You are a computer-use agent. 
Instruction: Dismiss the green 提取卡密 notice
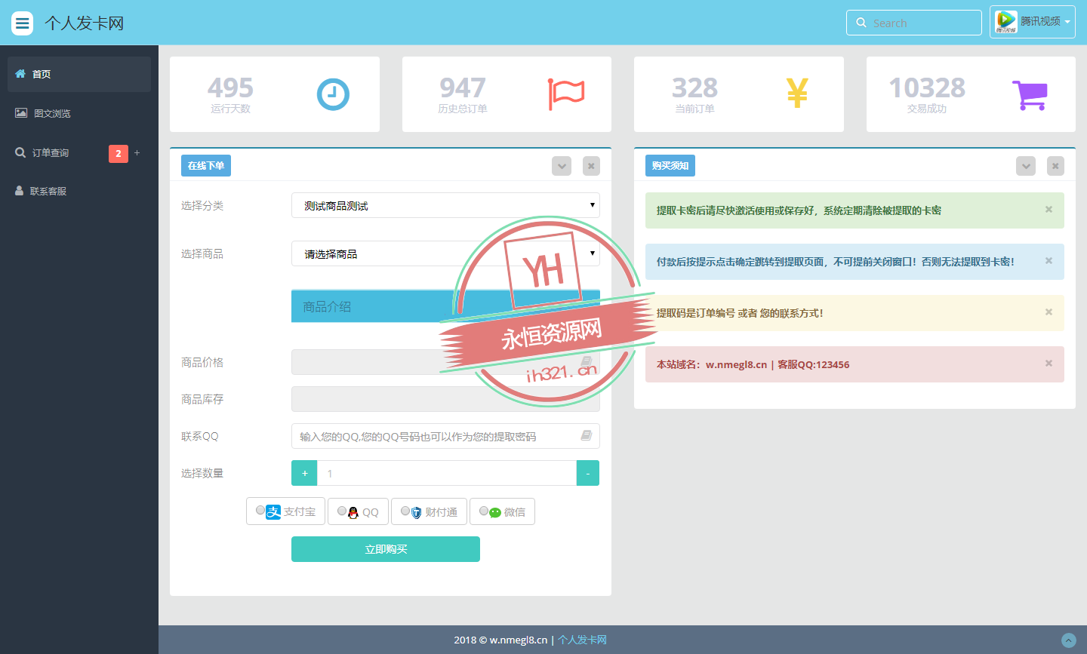[1049, 210]
